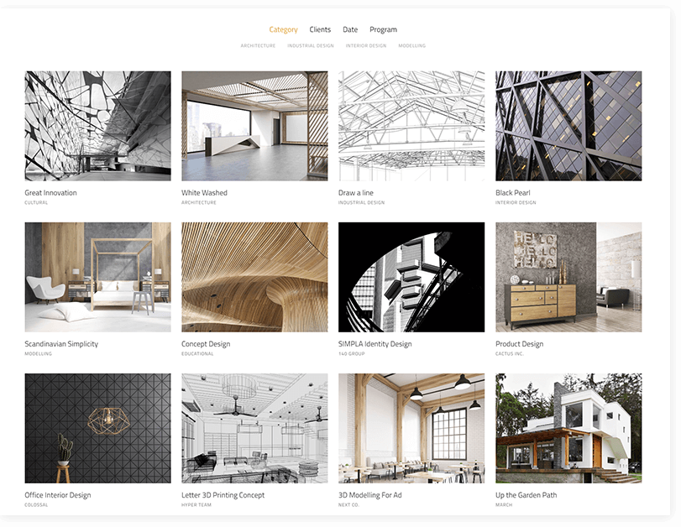
Task: Click the Scandinavian Simplicity bedroom thumbnail
Action: click(97, 277)
